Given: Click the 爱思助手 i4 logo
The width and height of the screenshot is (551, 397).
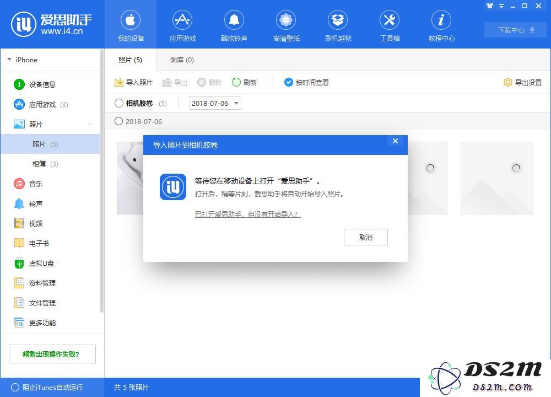Looking at the screenshot, I should coord(51,24).
